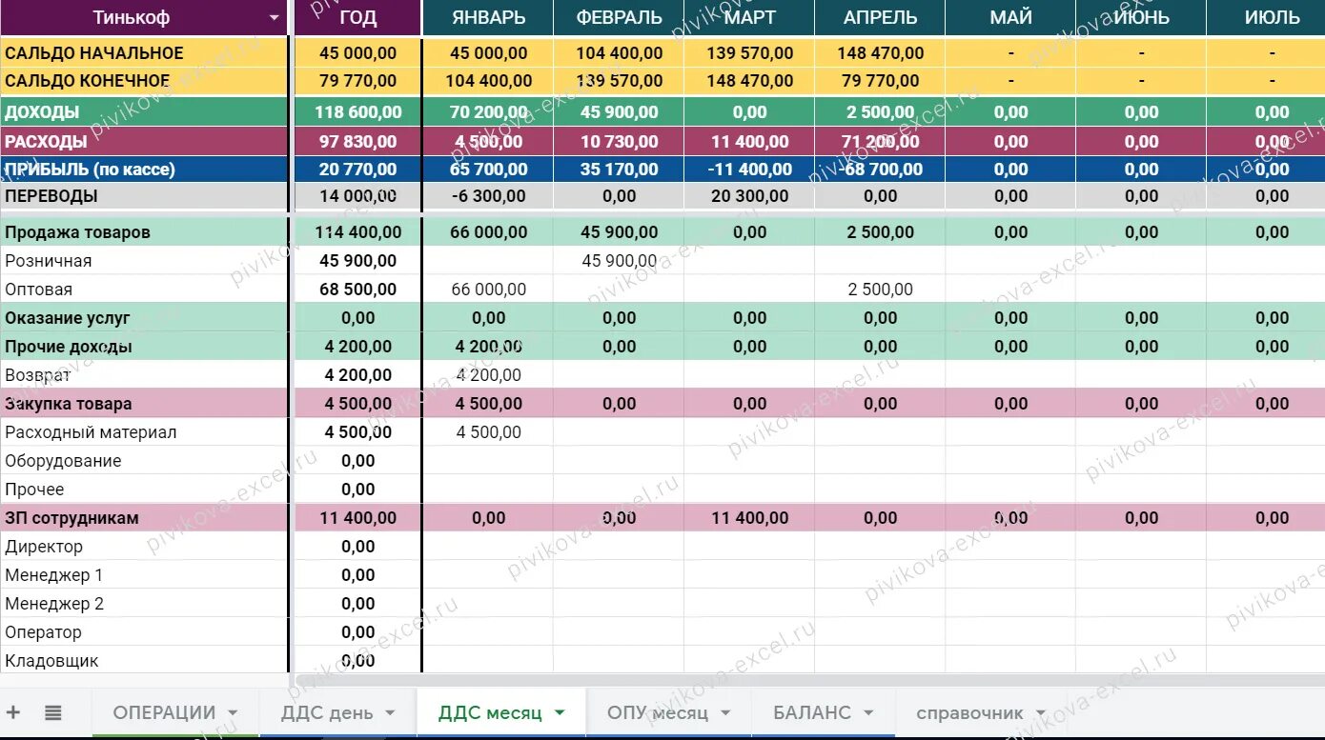Click the -11 400,00 March profit cell

tap(749, 170)
